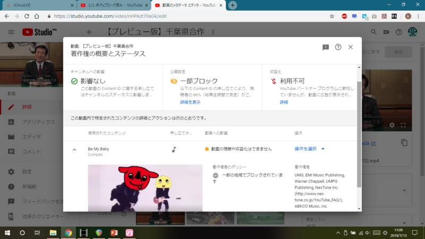This screenshot has width=425, height=239.
Task: Click the Be My Baby video thumbnail
Action: pyautogui.click(x=145, y=188)
